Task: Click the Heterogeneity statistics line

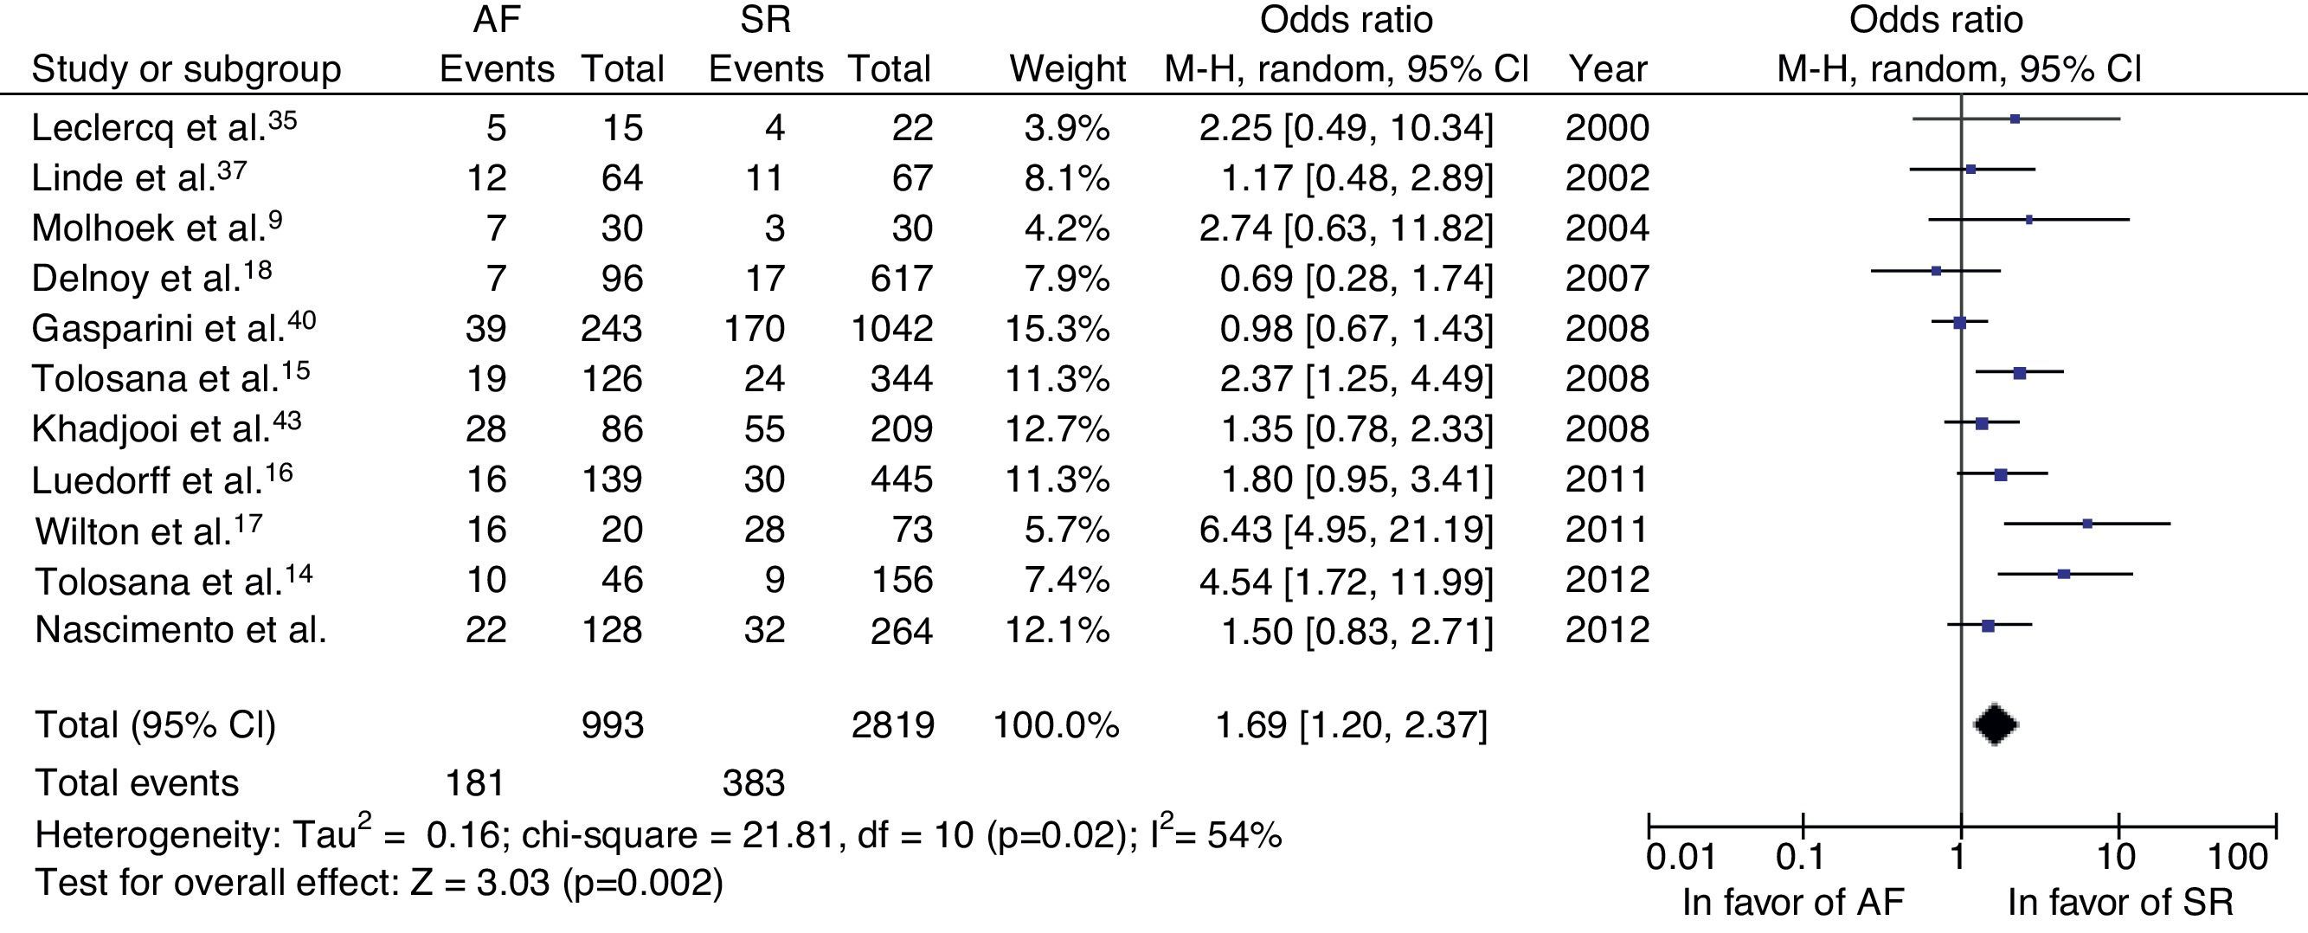Action: (x=658, y=835)
